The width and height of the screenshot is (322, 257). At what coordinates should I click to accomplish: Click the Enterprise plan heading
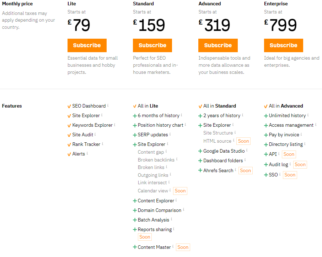click(x=276, y=4)
